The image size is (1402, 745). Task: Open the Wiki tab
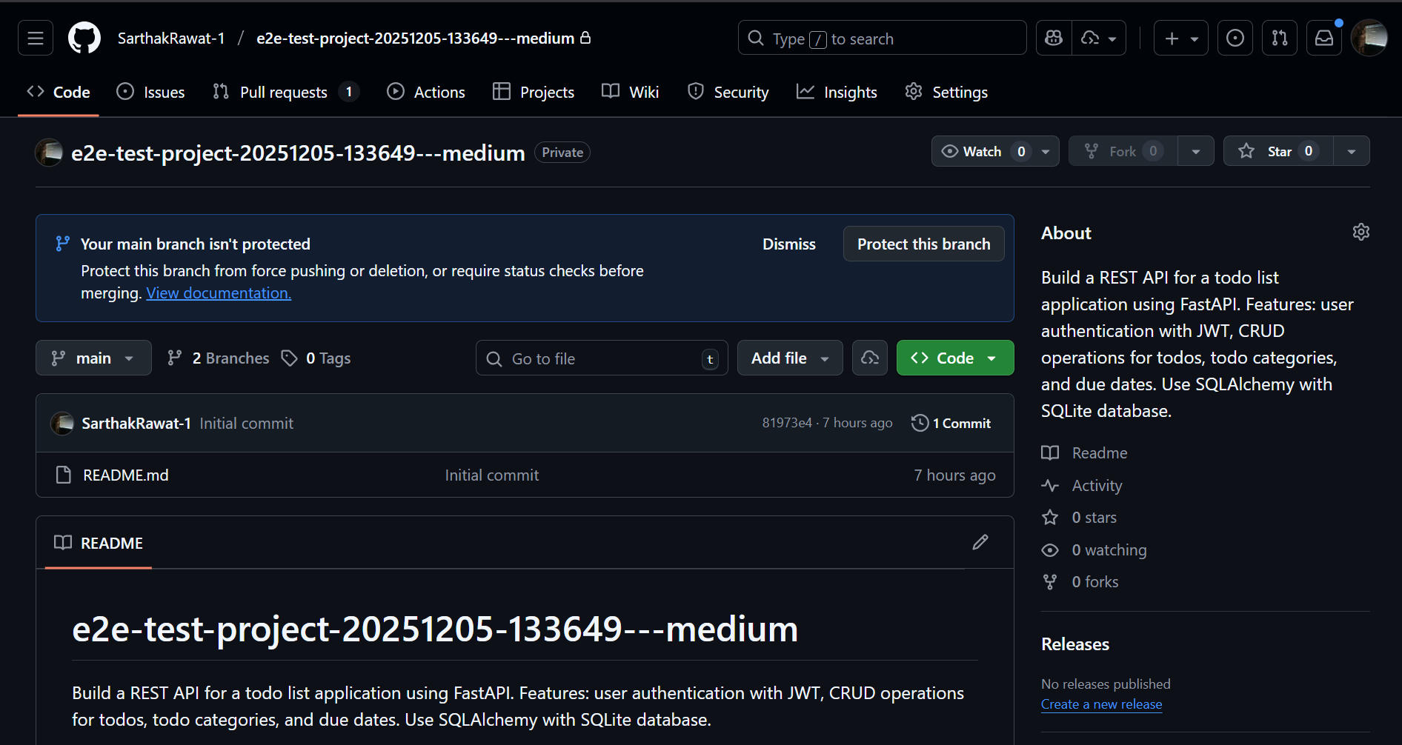click(x=631, y=92)
